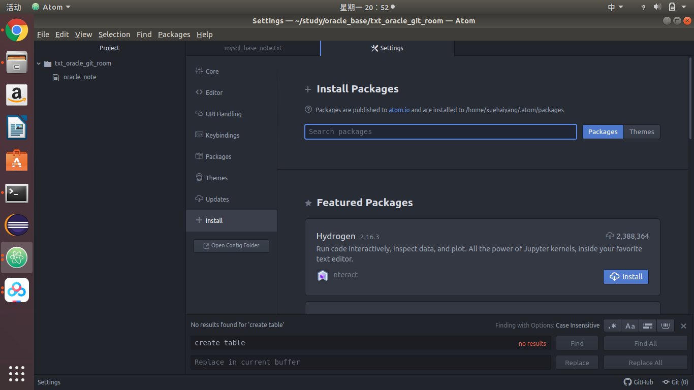
Task: Open Editor settings section
Action: [232, 92]
